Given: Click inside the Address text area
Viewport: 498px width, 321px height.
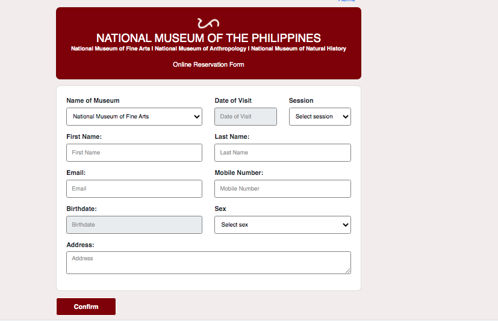Looking at the screenshot, I should click(209, 263).
